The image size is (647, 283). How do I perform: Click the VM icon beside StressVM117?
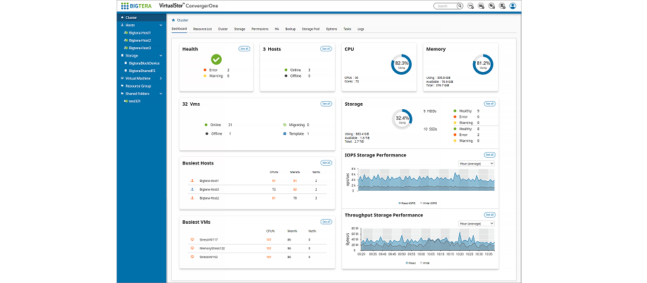click(192, 239)
